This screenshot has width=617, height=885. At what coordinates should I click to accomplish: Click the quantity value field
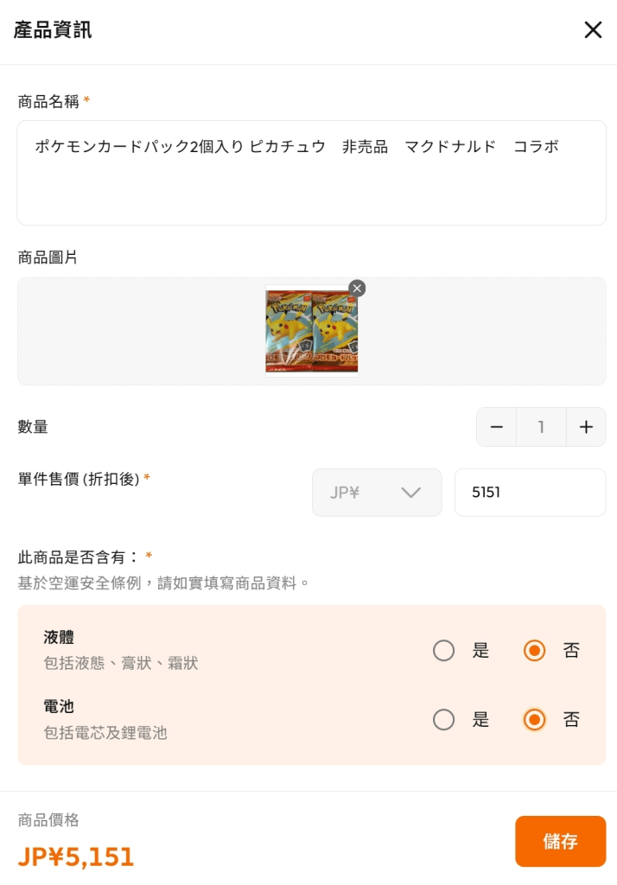[x=541, y=427]
